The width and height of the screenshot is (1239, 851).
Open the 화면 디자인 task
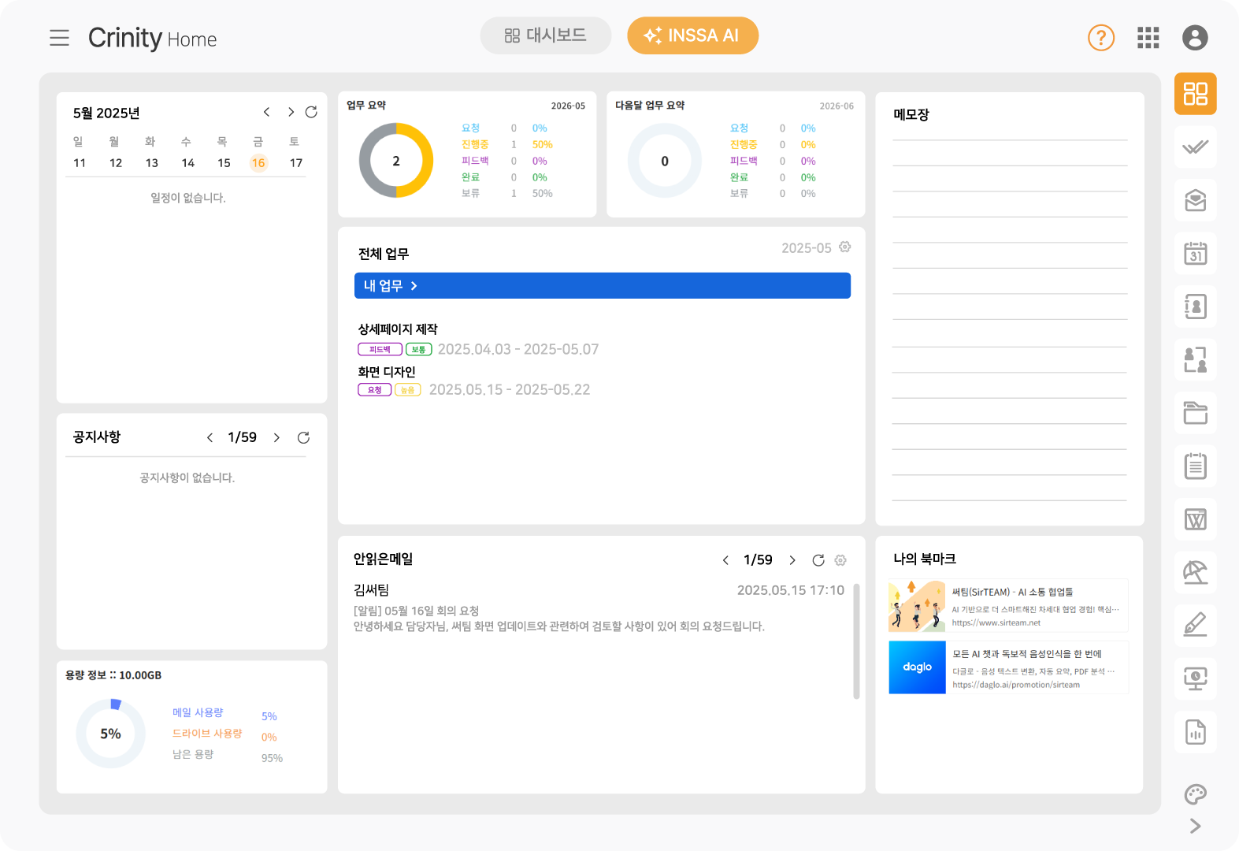coord(387,371)
